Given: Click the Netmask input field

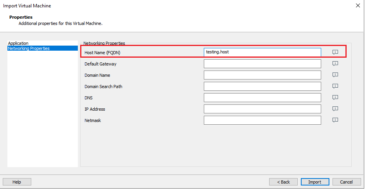Looking at the screenshot, I should [263, 120].
